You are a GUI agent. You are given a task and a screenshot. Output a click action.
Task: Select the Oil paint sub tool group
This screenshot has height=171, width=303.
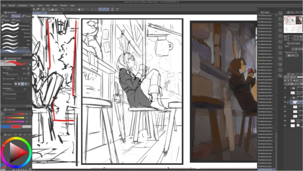point(26,16)
